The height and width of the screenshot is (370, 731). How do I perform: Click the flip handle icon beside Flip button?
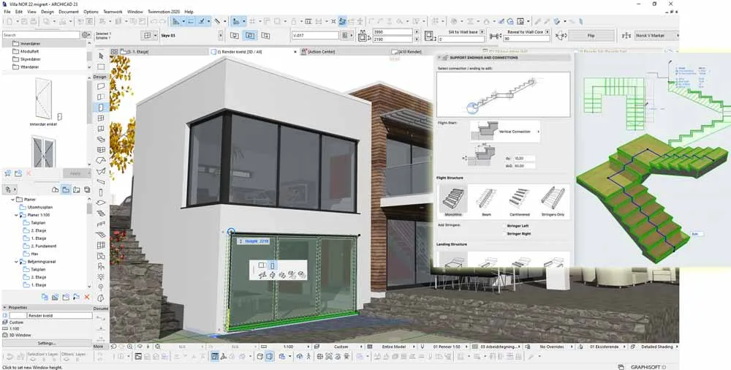pyautogui.click(x=561, y=35)
